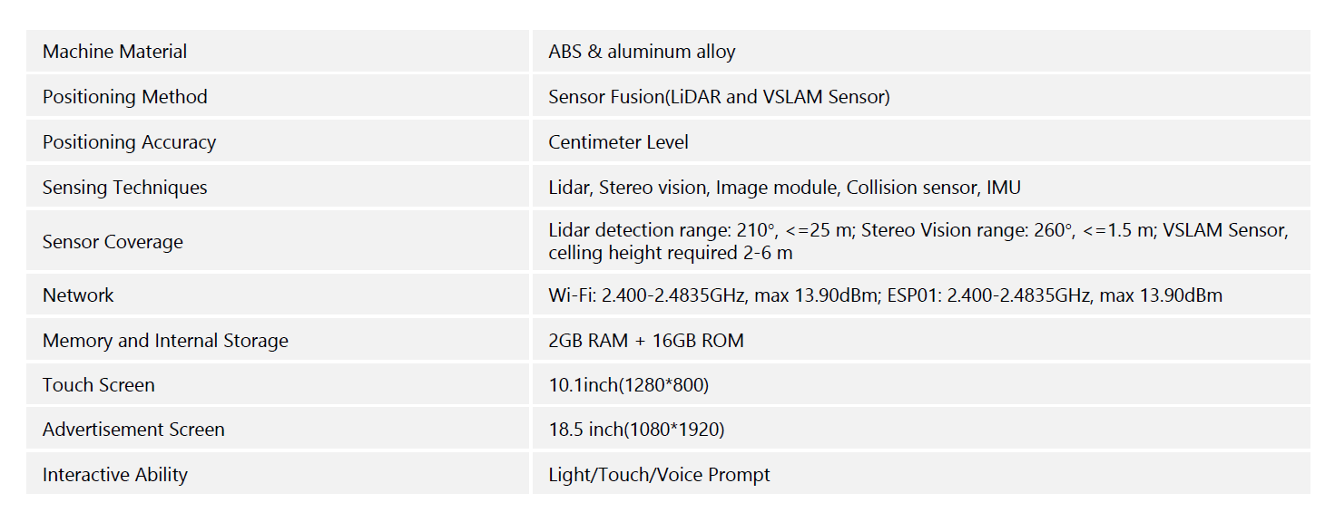Click the Positioning Method row label

coord(125,97)
